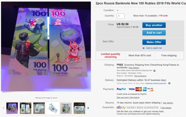This screenshot has height=117, width=186.
Task: Click the Add to watch list link
Action: point(154,48)
